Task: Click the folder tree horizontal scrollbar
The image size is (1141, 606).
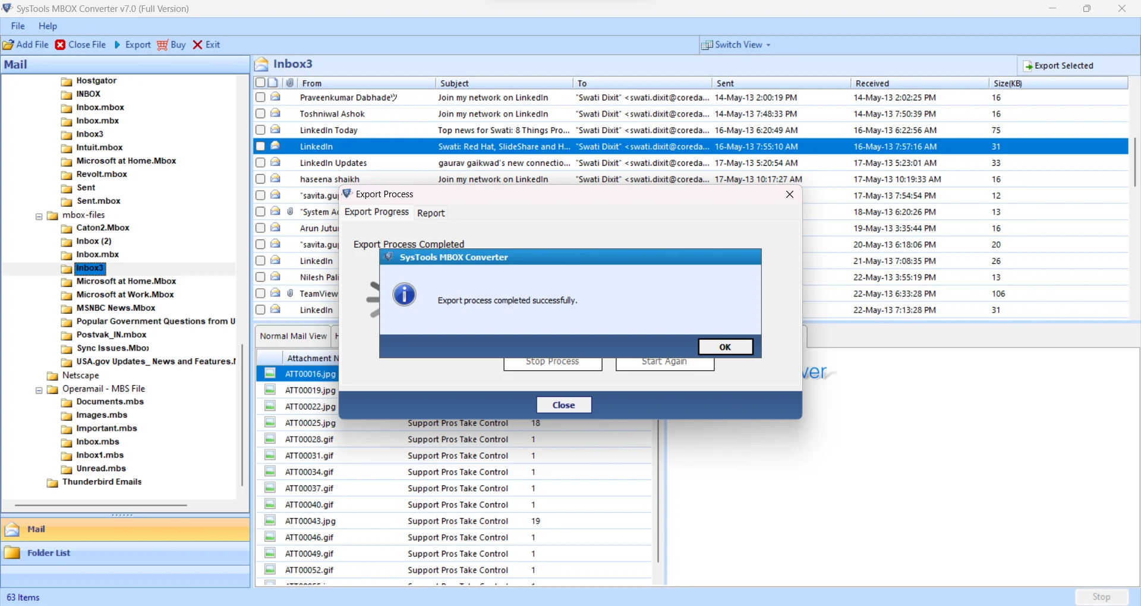Action: (x=101, y=506)
